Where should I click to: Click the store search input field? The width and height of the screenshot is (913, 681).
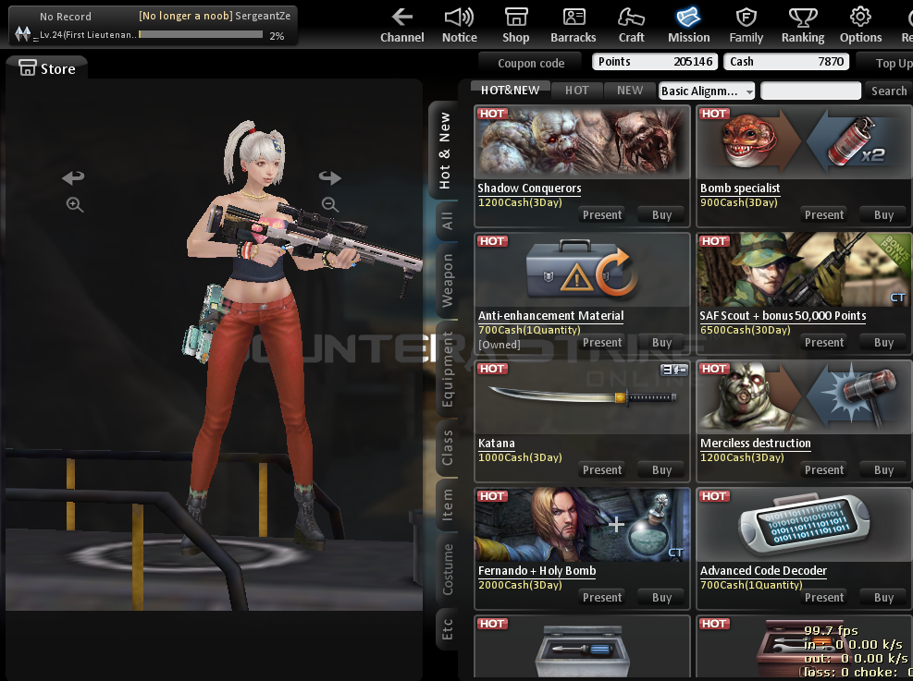pos(810,91)
